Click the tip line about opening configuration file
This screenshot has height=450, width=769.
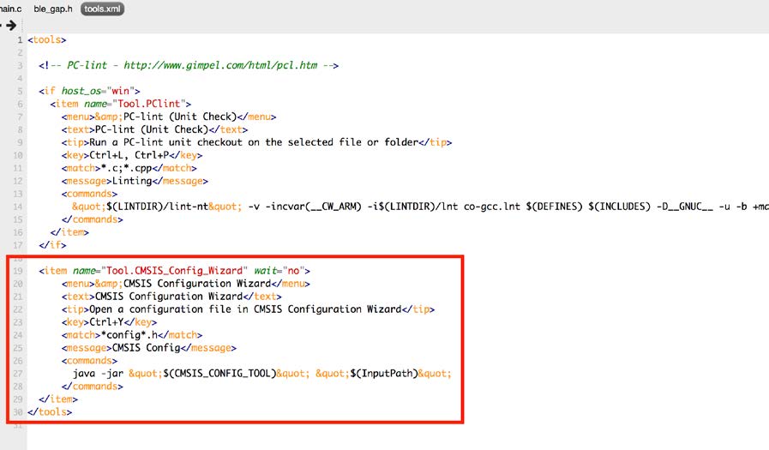pyautogui.click(x=248, y=309)
